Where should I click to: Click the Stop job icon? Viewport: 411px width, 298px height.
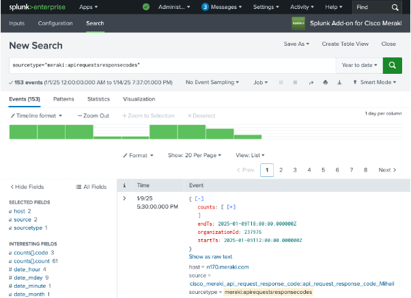click(295, 83)
